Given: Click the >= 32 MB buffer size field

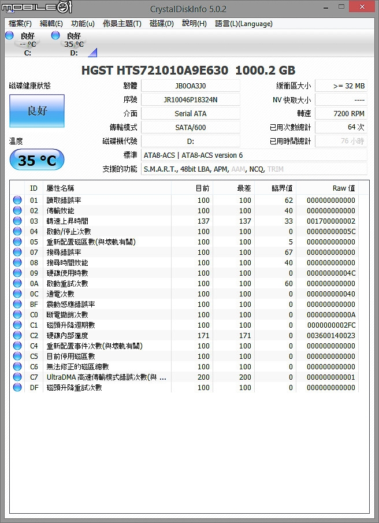Looking at the screenshot, I should tap(341, 86).
